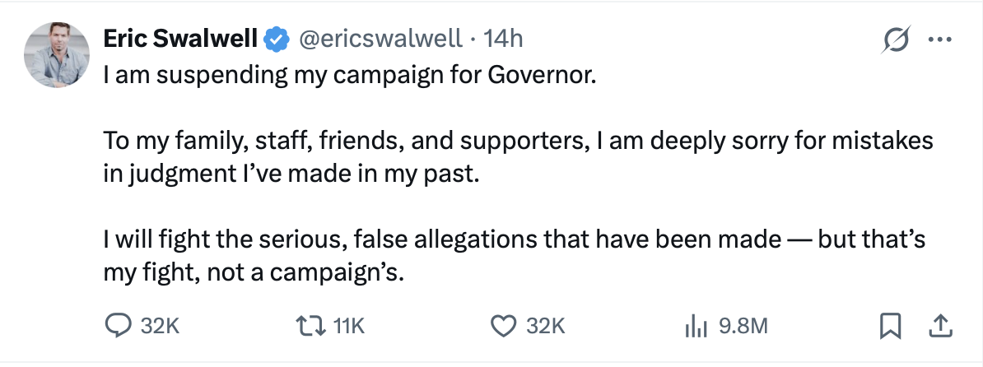Open the three-dot More options menu

point(939,39)
